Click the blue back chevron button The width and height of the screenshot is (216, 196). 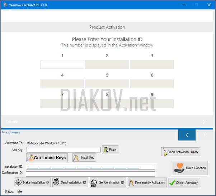(x=187, y=135)
